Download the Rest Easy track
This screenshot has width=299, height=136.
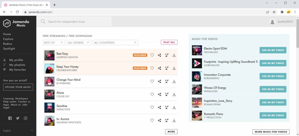(x=174, y=55)
